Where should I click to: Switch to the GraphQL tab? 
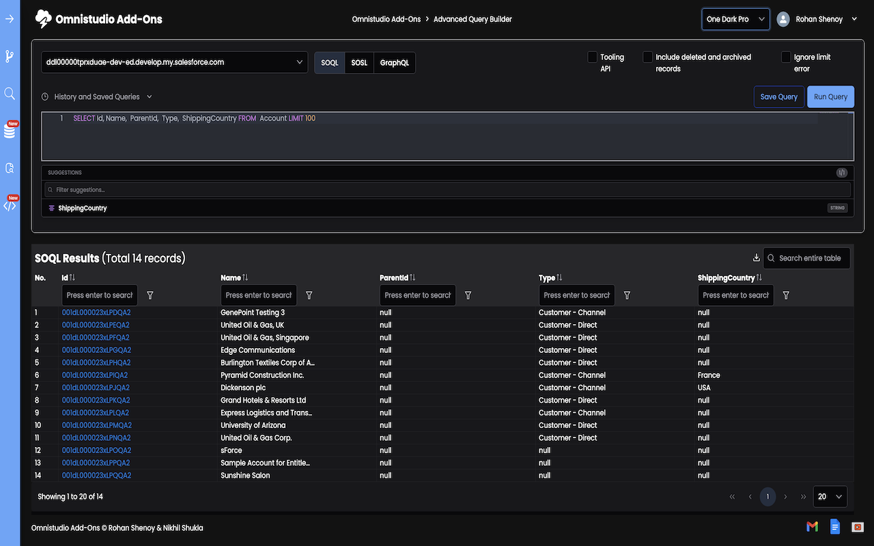pos(395,63)
